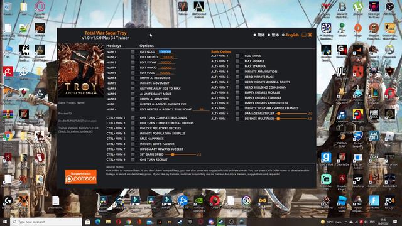Click the Troy game cover image
Viewport: 402px width, 226px height.
tap(81, 70)
